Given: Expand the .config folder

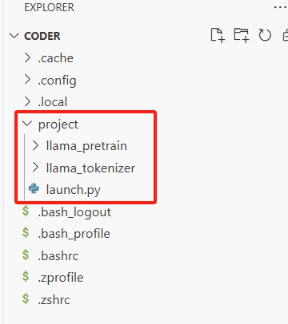Looking at the screenshot, I should coord(57,80).
